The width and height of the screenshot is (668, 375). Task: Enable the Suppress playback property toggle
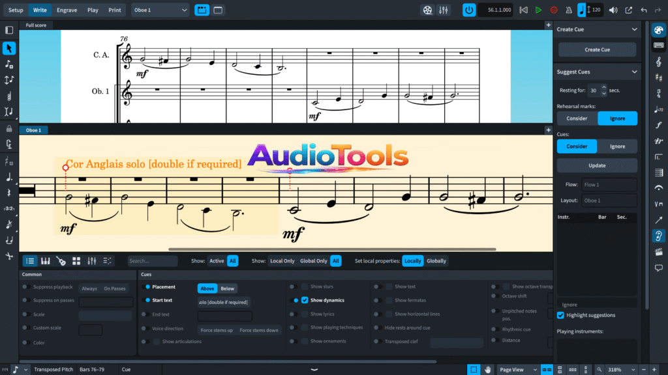coord(25,286)
